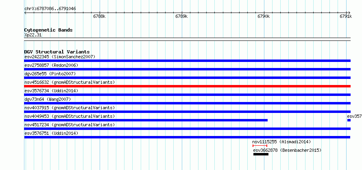Select the small blue block under esv357
Viewport: 362px width, 170px height.
coord(349,120)
